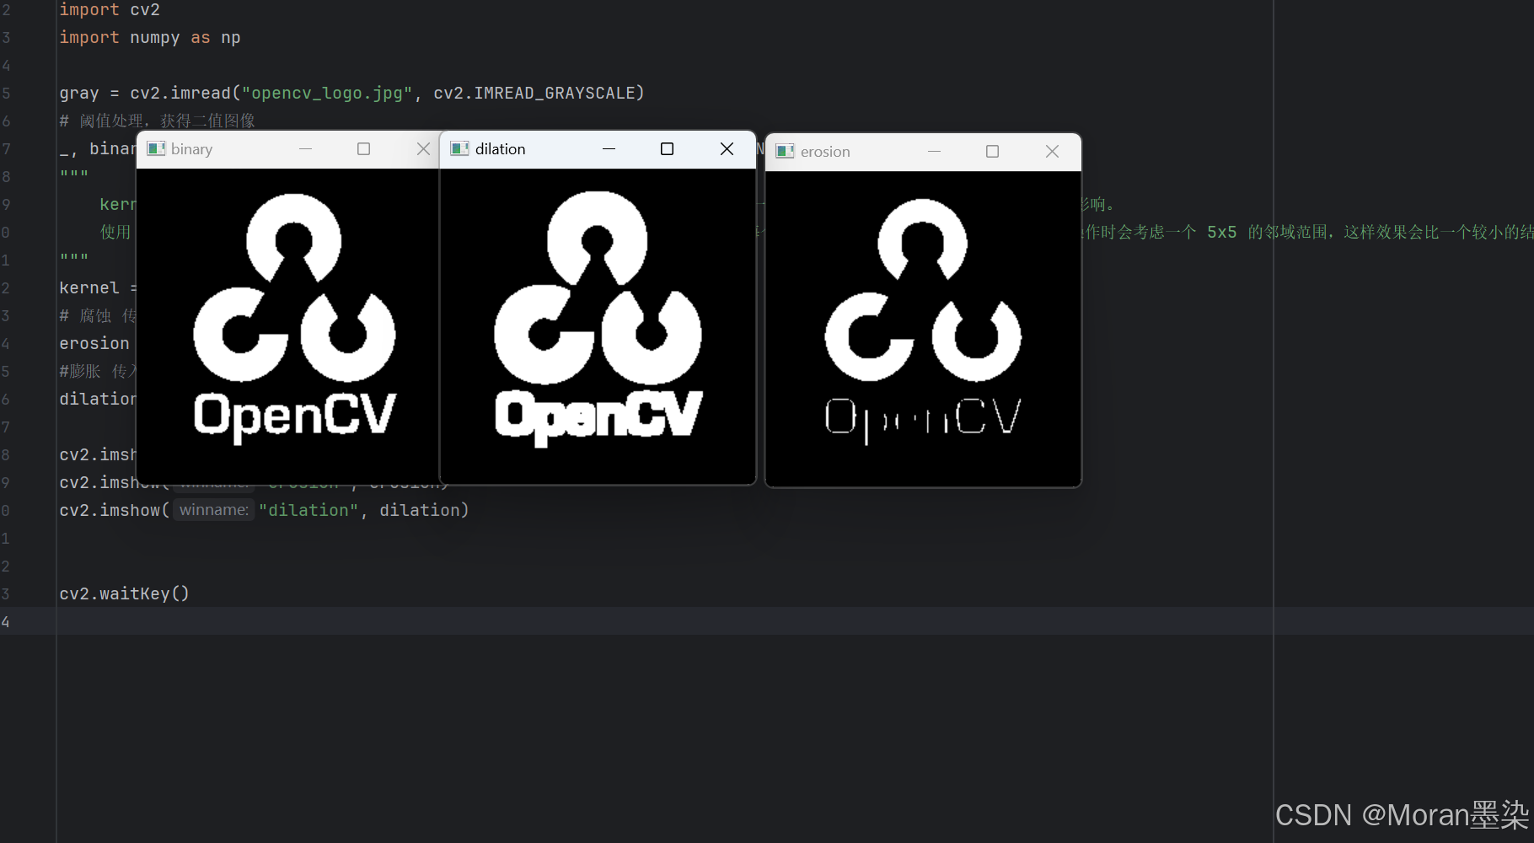Click the erosion window app icon
Viewport: 1534px width, 843px height.
point(785,152)
